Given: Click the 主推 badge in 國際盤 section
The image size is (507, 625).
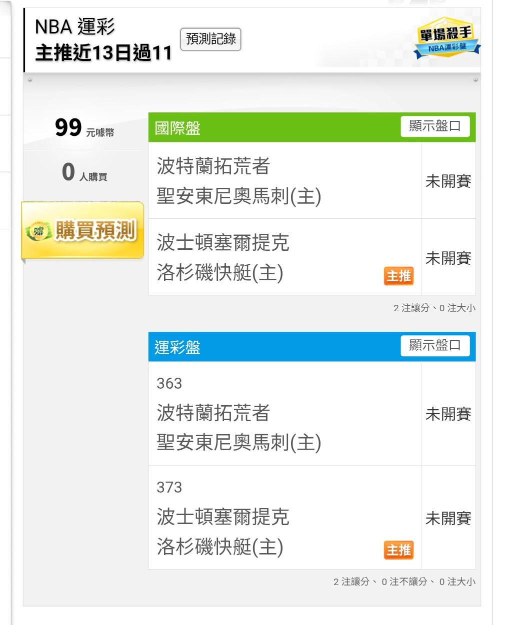Looking at the screenshot, I should tap(398, 276).
